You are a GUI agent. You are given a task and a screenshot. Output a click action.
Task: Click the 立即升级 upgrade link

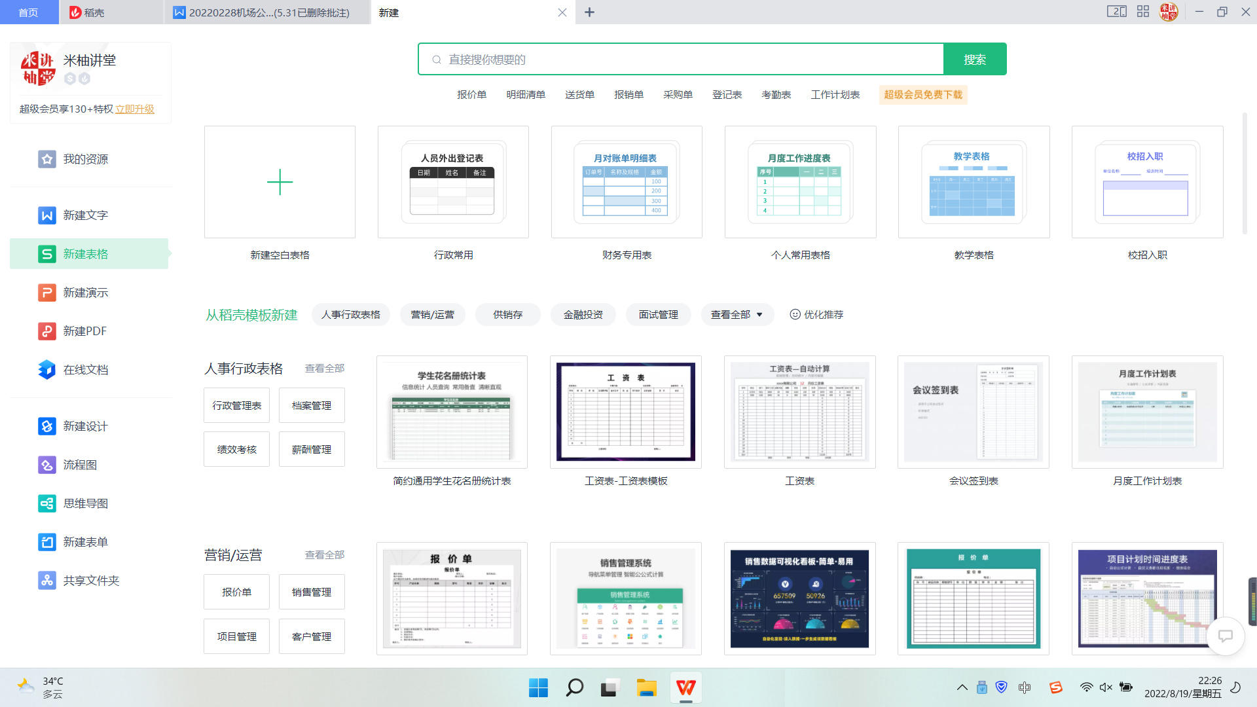pyautogui.click(x=136, y=109)
